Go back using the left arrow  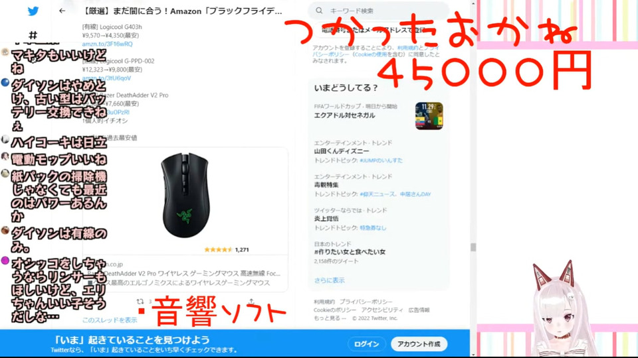point(62,11)
